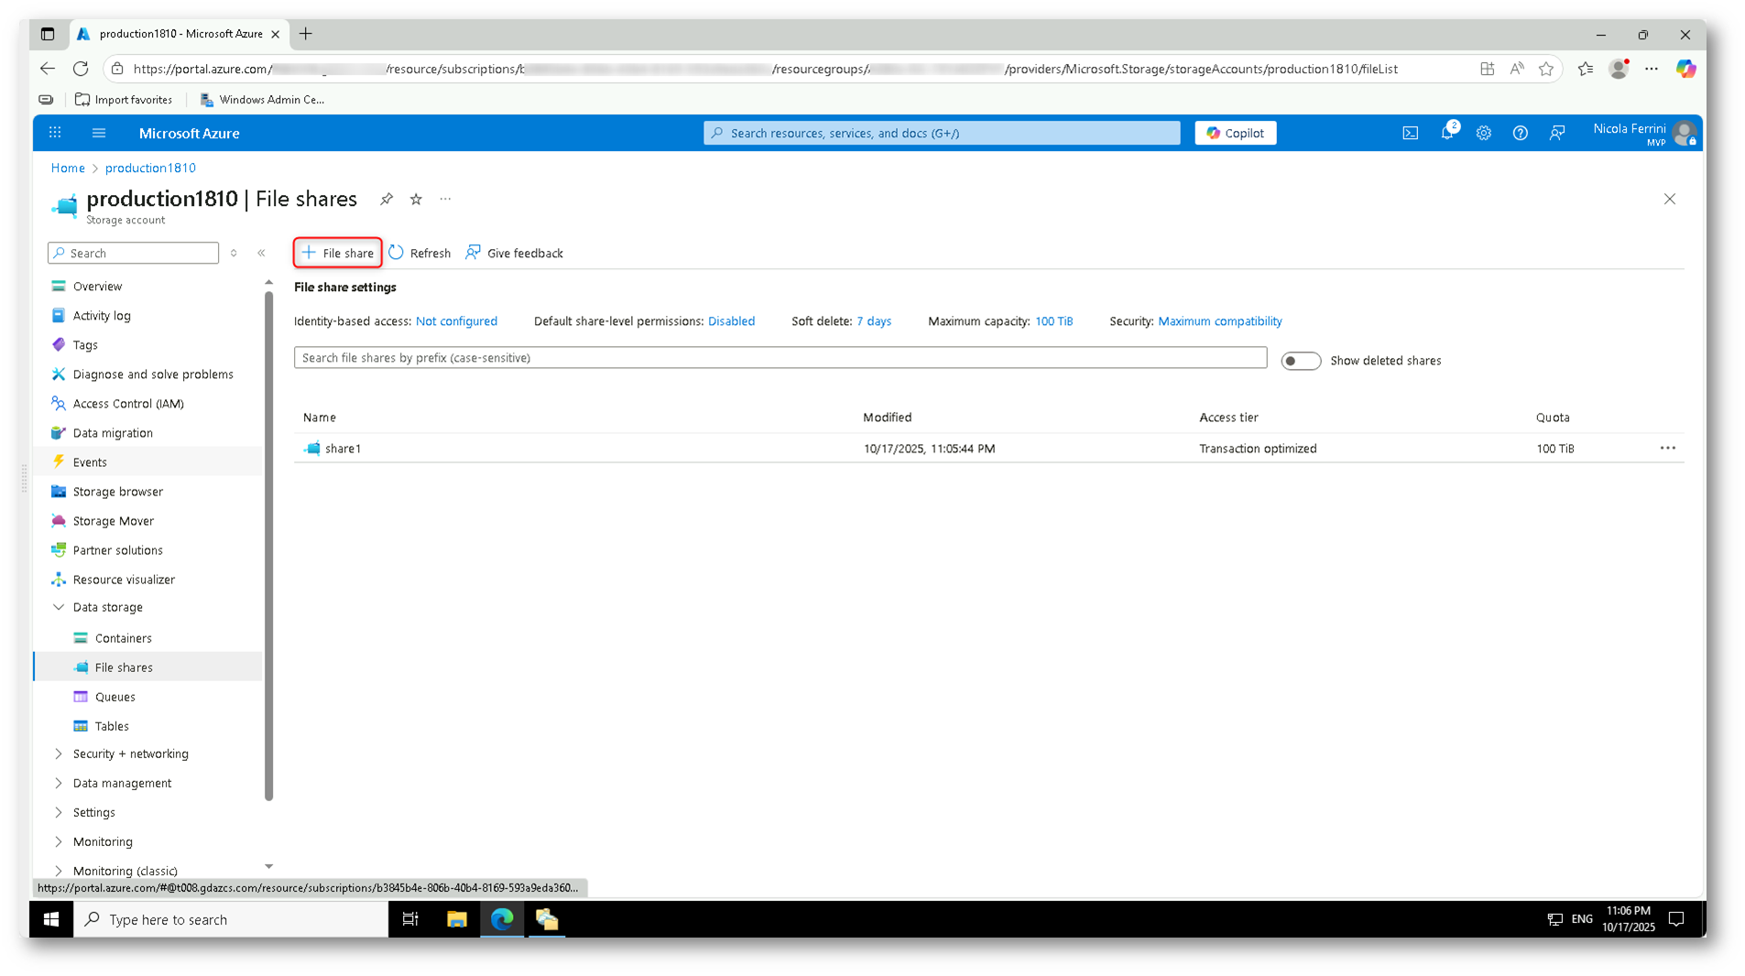Click the help question mark icon
The width and height of the screenshot is (1745, 976).
click(1520, 133)
